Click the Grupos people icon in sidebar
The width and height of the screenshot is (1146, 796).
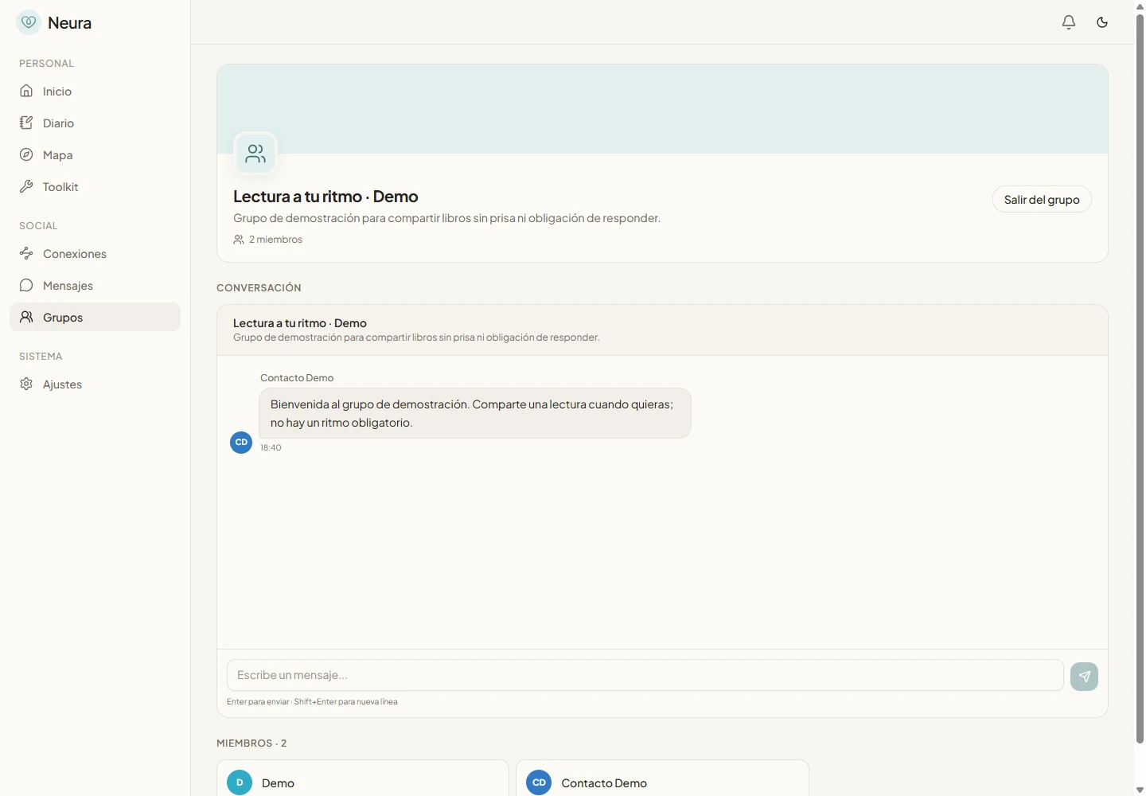click(x=26, y=317)
